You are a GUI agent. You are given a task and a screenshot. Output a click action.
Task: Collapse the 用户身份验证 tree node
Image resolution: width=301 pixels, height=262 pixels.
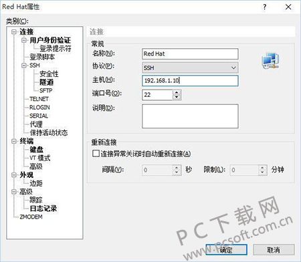tap(24, 40)
